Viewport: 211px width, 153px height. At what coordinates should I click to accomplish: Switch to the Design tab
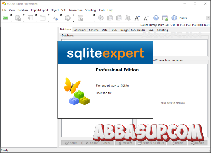point(124,30)
